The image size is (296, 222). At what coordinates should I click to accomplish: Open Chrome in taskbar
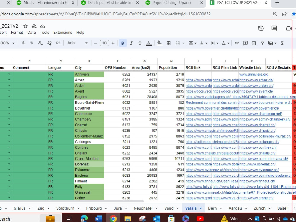(x=113, y=219)
